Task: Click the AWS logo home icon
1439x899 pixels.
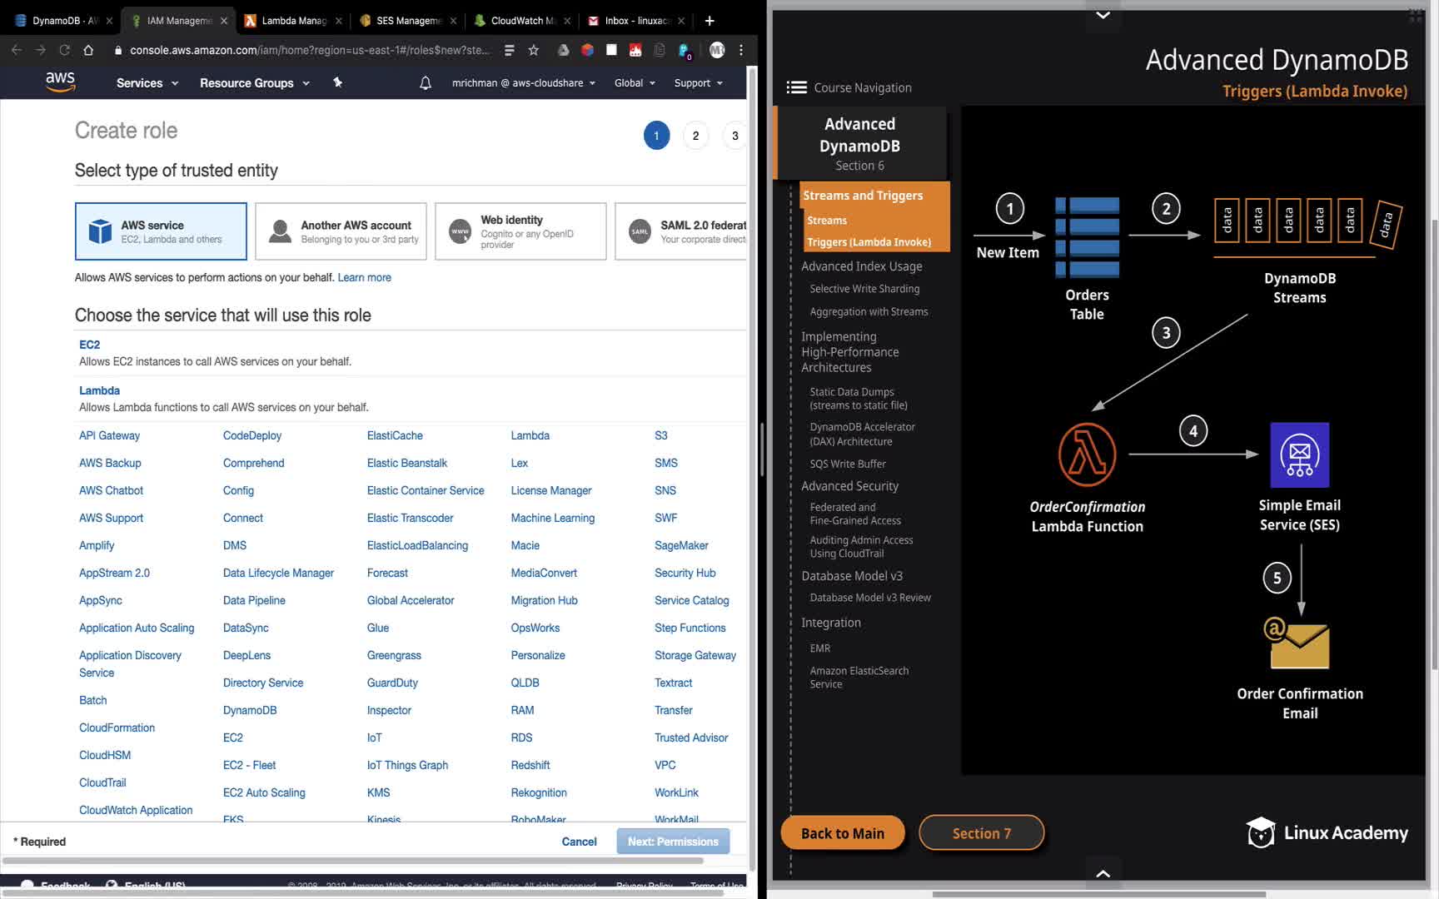Action: (x=60, y=82)
